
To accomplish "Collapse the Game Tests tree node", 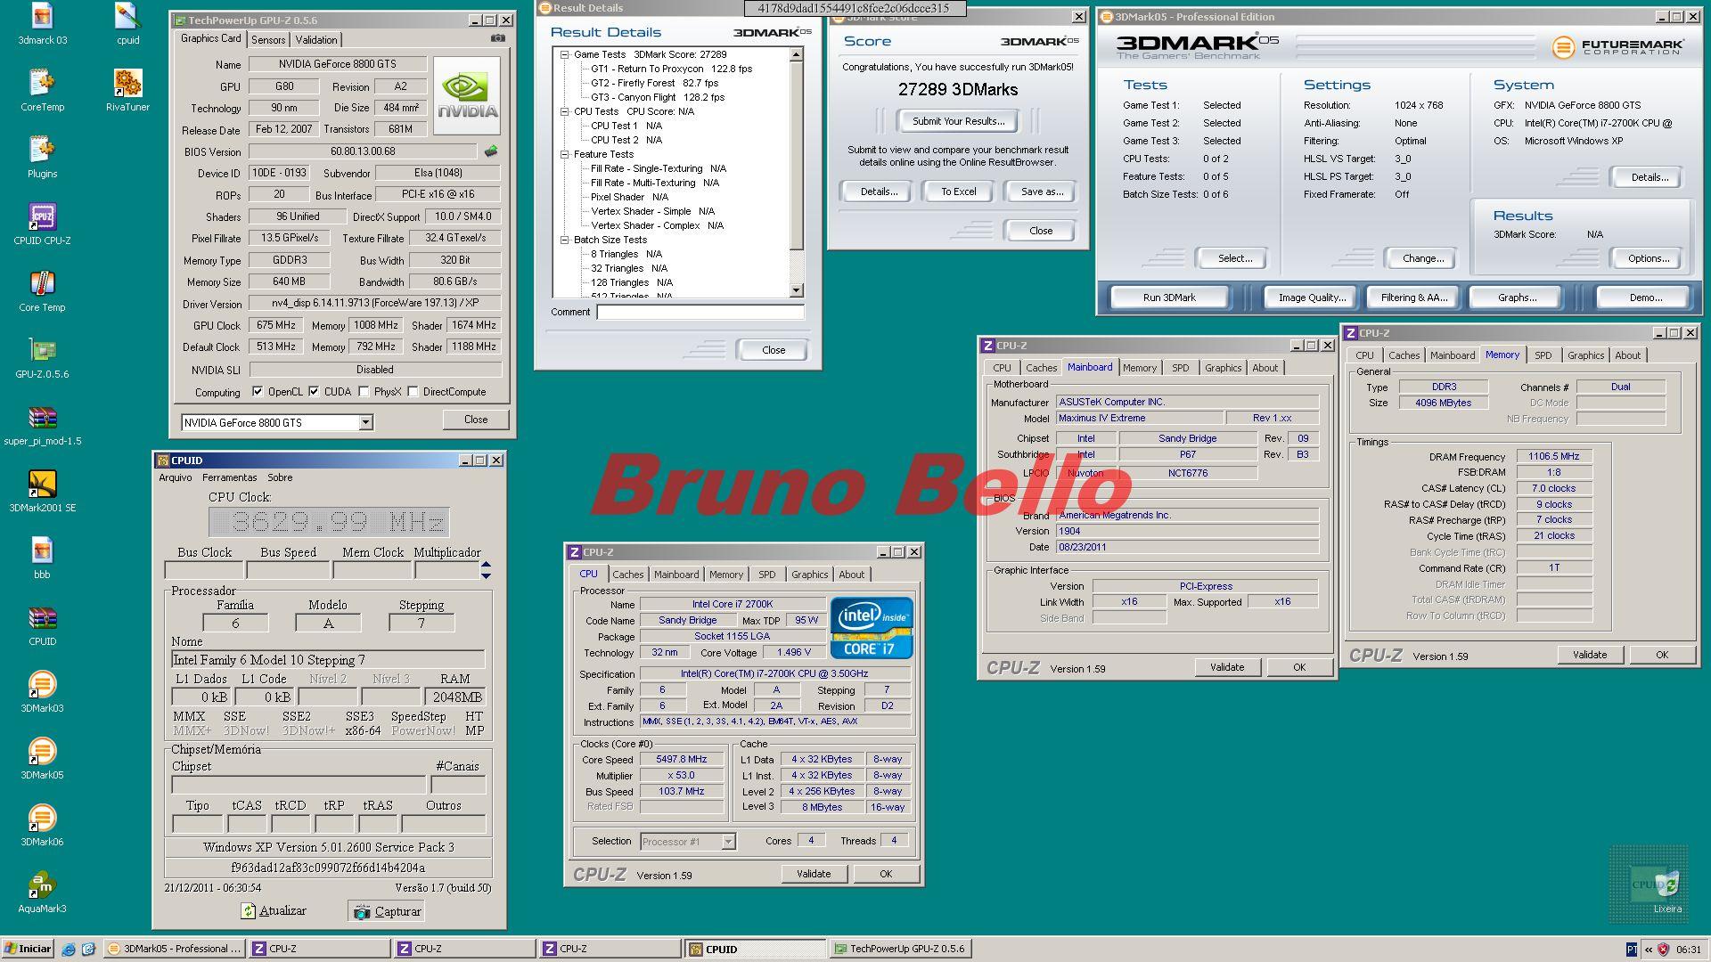I will [564, 54].
